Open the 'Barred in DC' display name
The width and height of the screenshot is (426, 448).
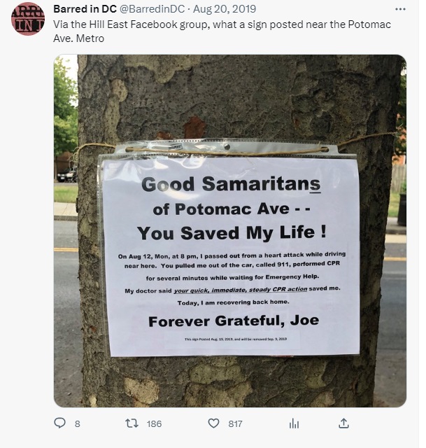85,10
